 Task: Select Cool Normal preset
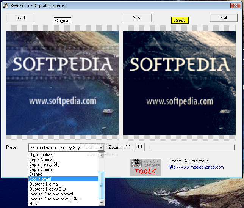(x=64, y=179)
